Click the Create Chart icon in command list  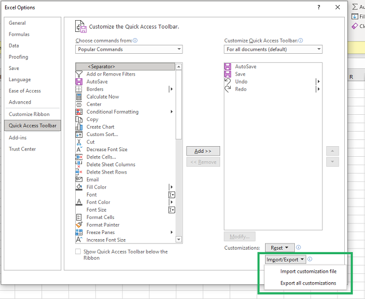tap(79, 127)
